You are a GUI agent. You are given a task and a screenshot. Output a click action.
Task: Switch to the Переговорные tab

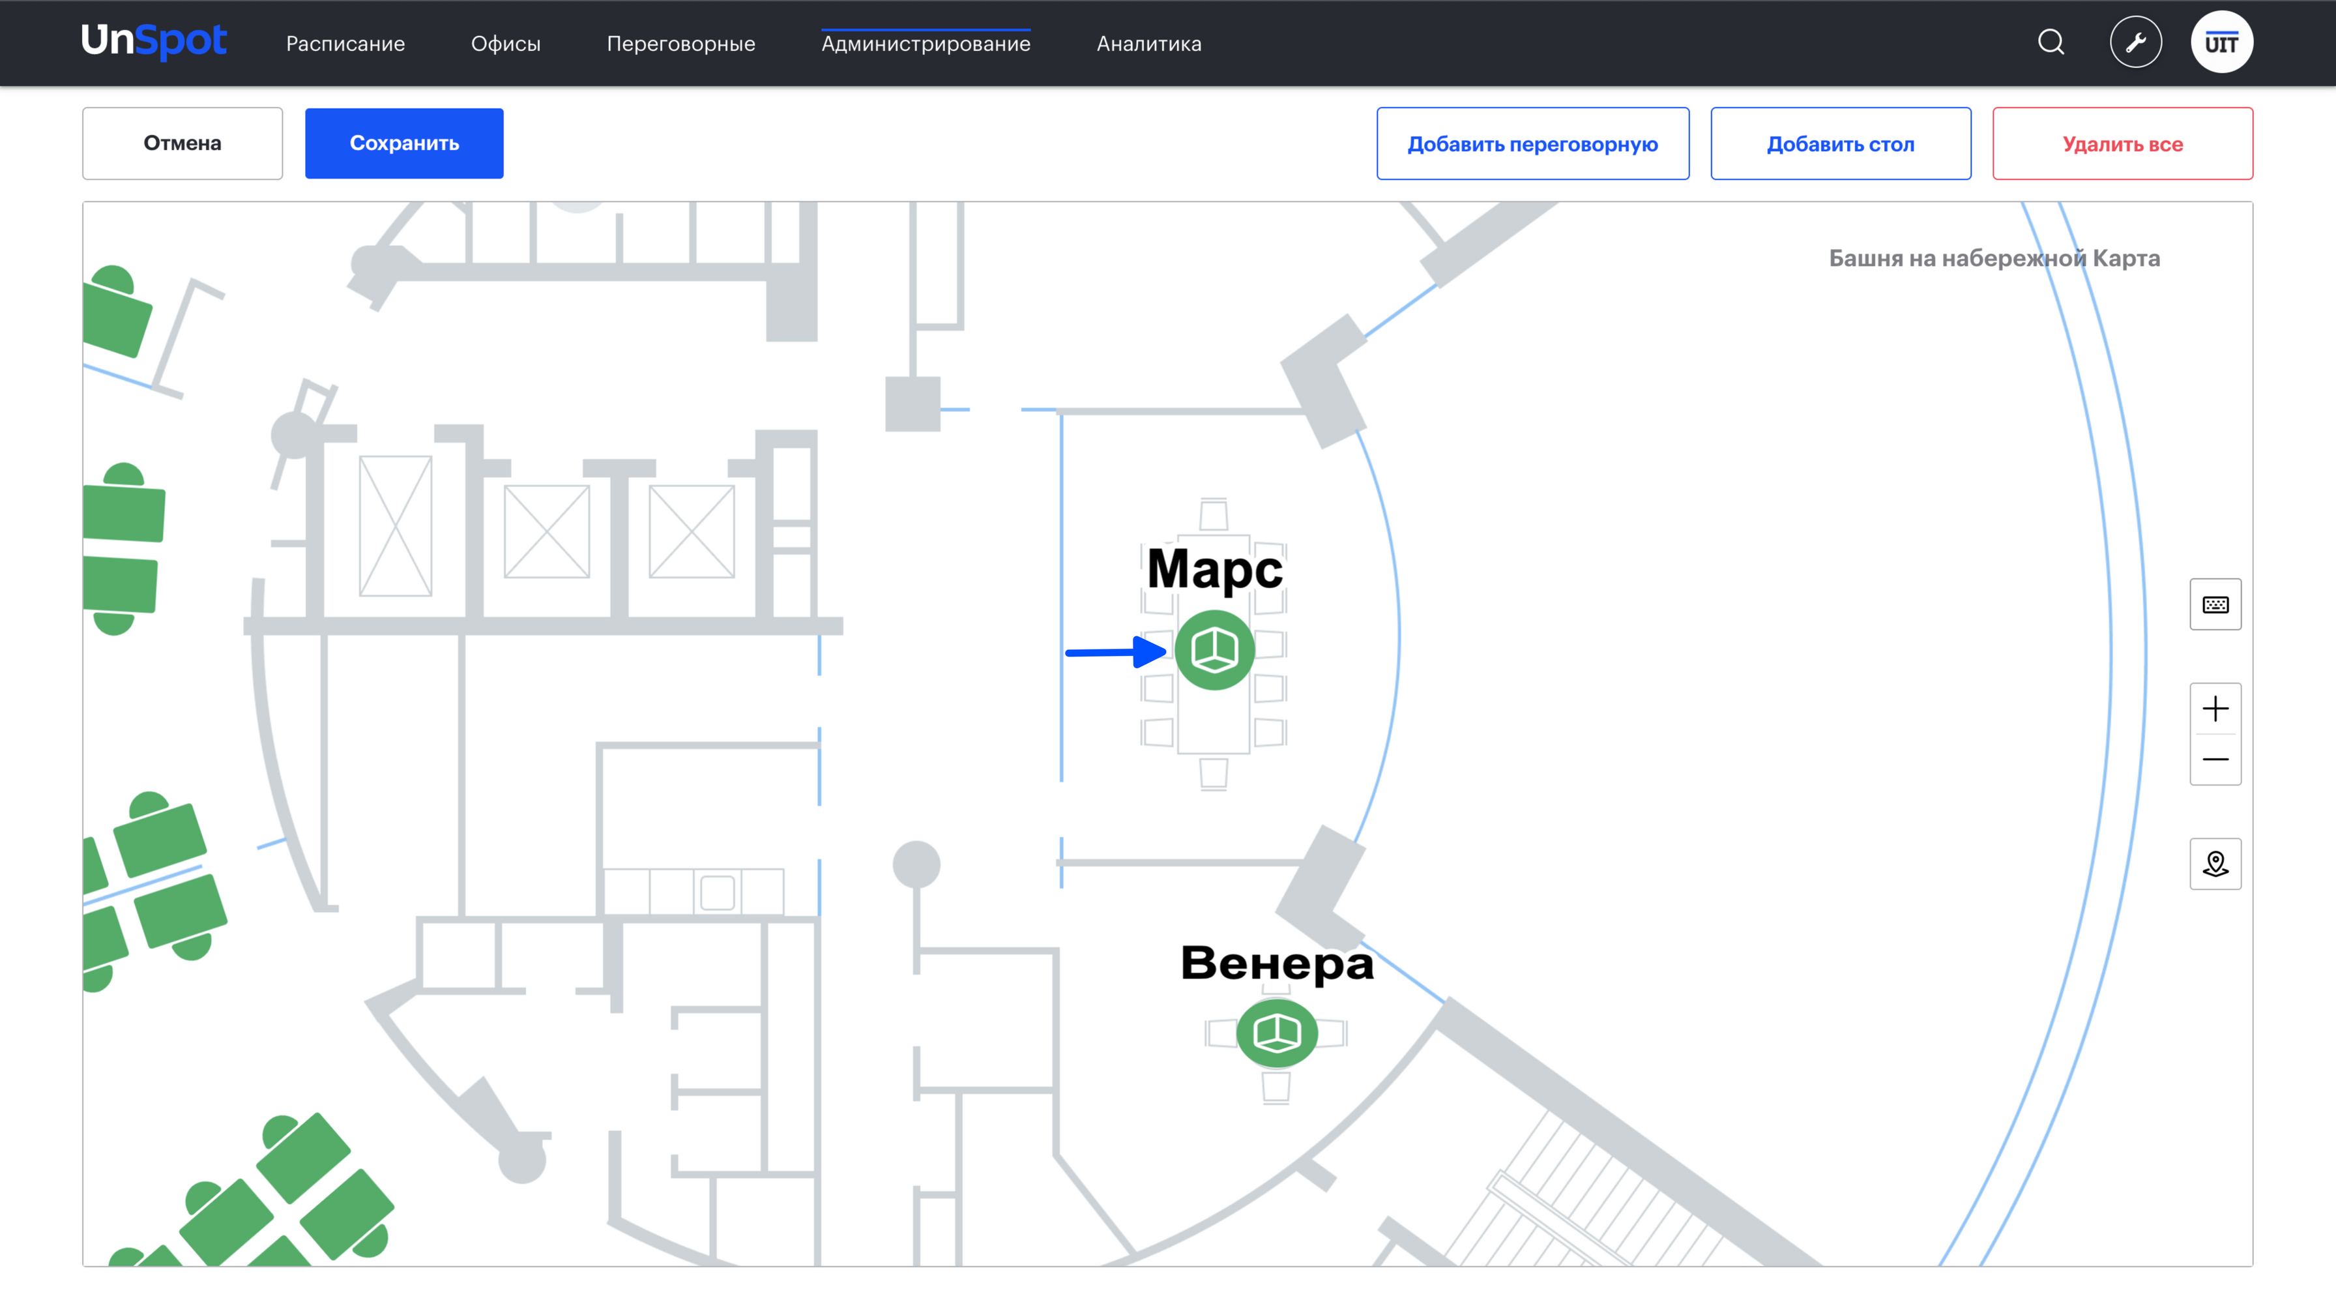click(x=681, y=44)
